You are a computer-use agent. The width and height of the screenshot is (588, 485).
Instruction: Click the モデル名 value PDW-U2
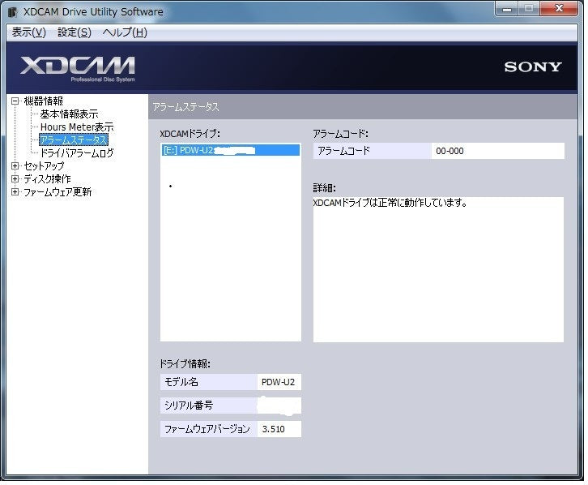(279, 382)
